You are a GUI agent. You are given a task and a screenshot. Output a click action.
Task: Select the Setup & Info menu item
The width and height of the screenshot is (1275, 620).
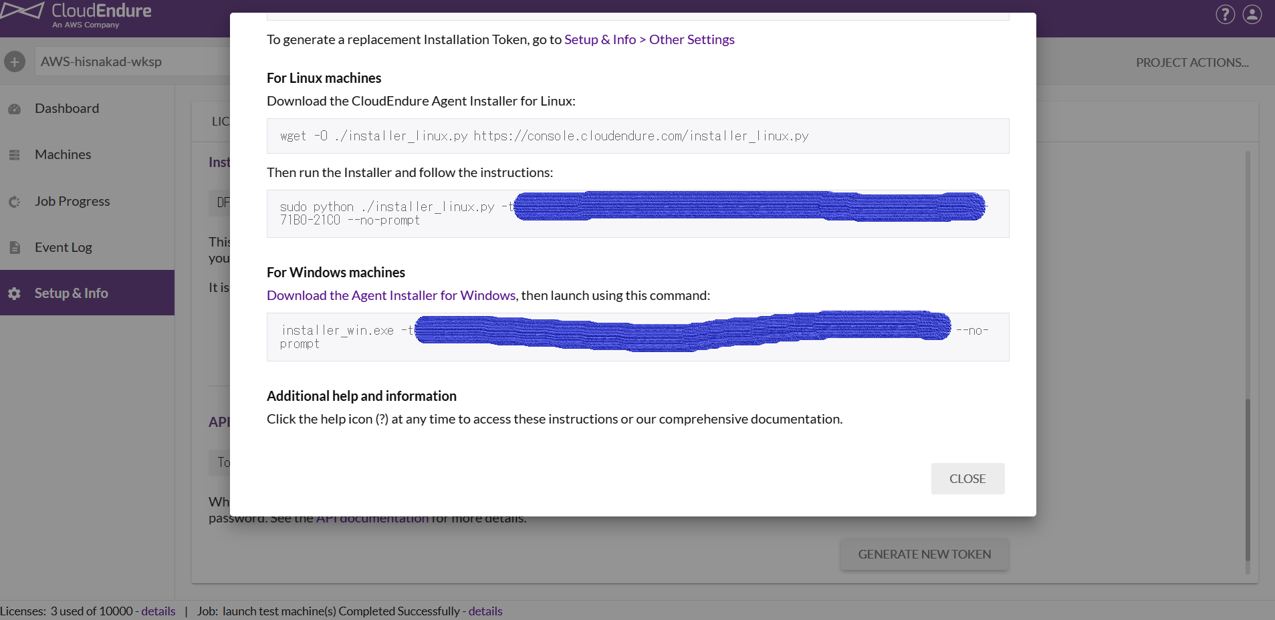[87, 293]
